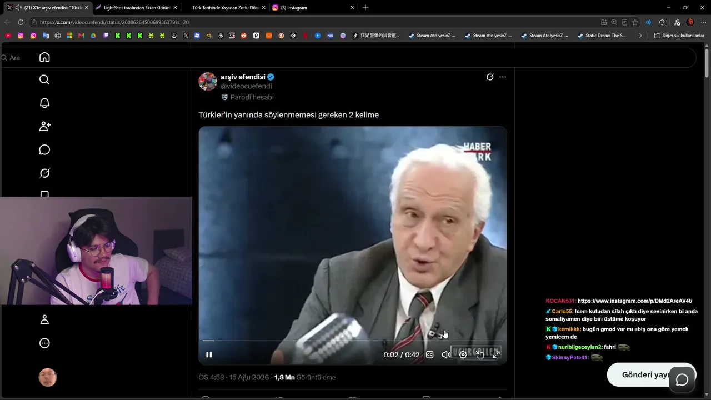Open a new browser tab
The height and width of the screenshot is (400, 711).
click(x=365, y=8)
